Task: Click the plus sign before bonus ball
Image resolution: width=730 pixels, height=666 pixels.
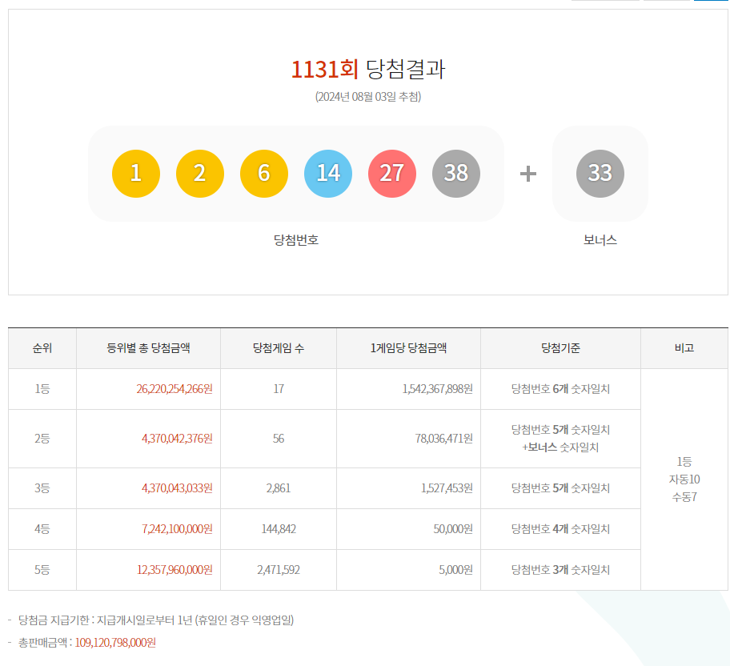Action: pos(528,174)
